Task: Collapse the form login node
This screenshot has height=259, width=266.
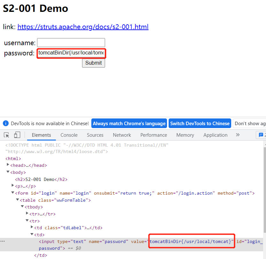Action: (12, 192)
